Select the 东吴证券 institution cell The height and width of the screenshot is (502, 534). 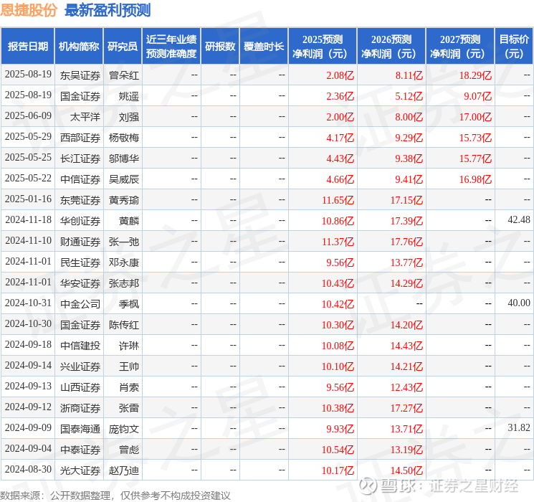point(80,75)
